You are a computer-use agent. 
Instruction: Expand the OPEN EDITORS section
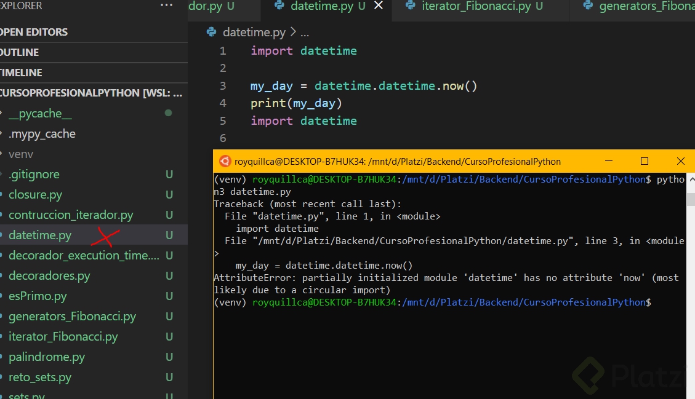(34, 32)
